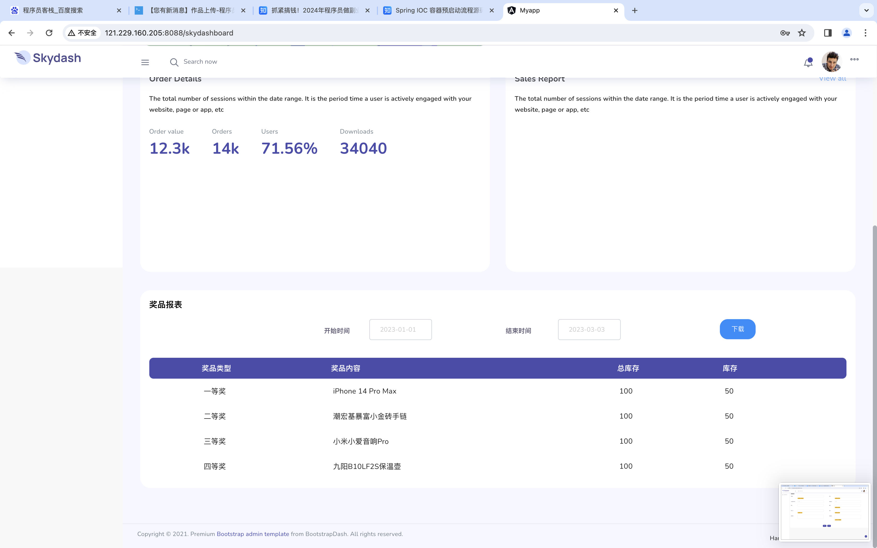Screen dimensions: 877x548
Task: Click the 开始时间 date input
Action: point(400,329)
